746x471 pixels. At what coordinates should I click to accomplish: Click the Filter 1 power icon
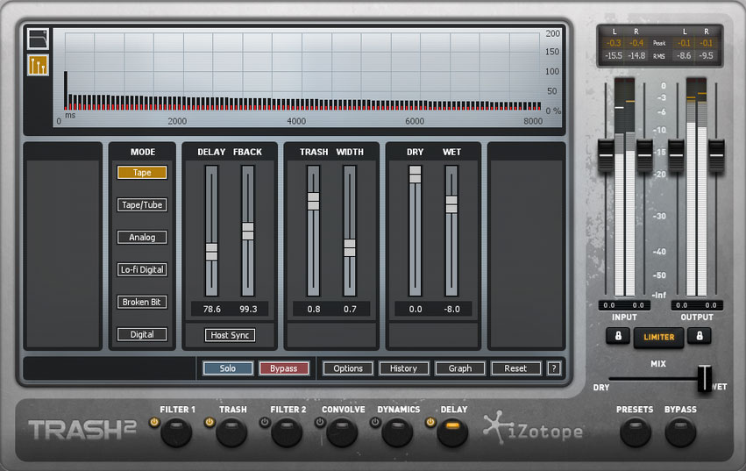tap(155, 423)
